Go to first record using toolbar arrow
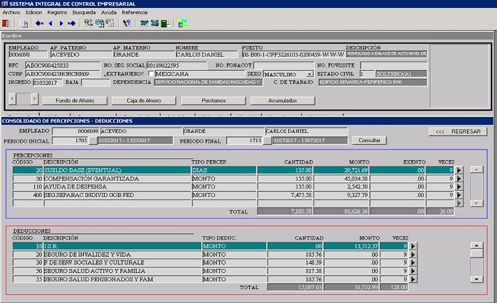This screenshot has width=497, height=303. (x=39, y=23)
